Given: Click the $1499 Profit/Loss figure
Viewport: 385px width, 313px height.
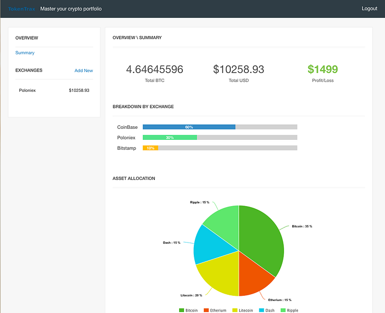Looking at the screenshot, I should click(322, 69).
